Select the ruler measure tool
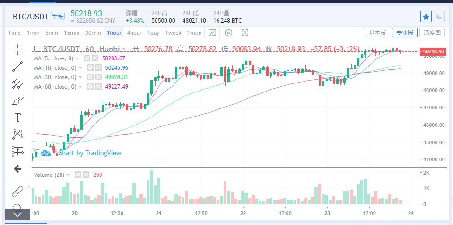This screenshot has height=225, width=453. (17, 192)
